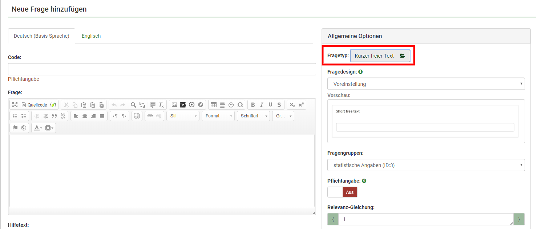541x229 pixels.
Task: Insert an image using the image icon
Action: (x=174, y=105)
